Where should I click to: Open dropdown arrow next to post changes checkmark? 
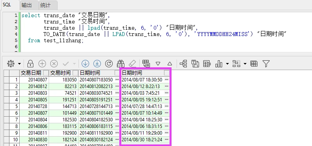(74, 64)
